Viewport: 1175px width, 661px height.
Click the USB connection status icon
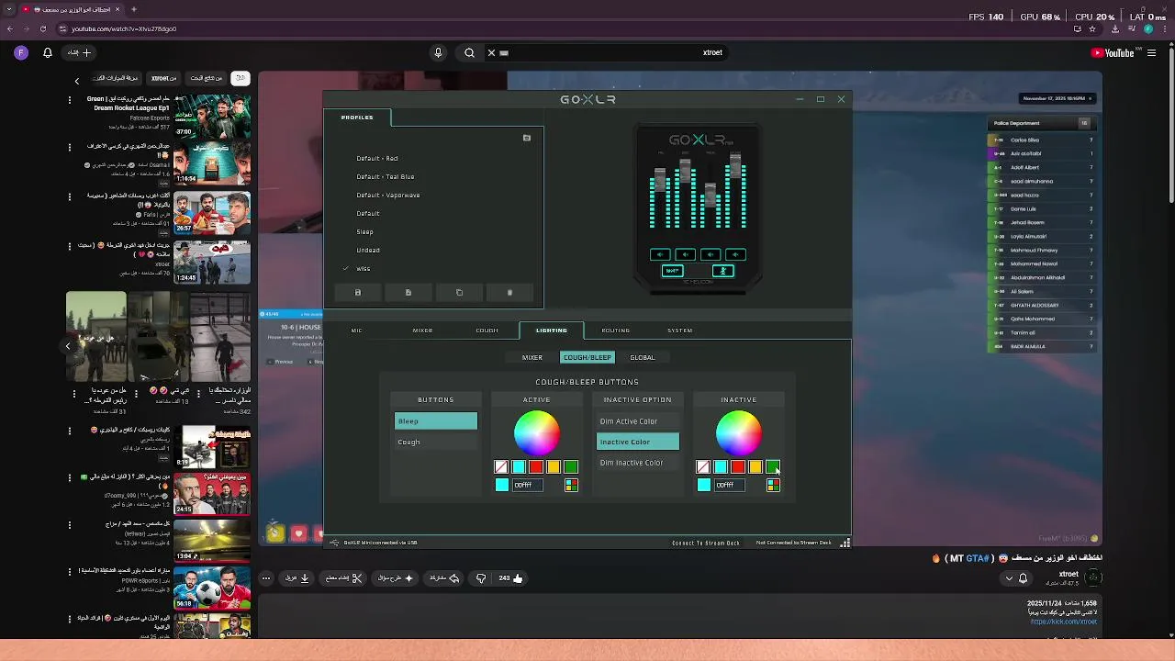click(335, 543)
